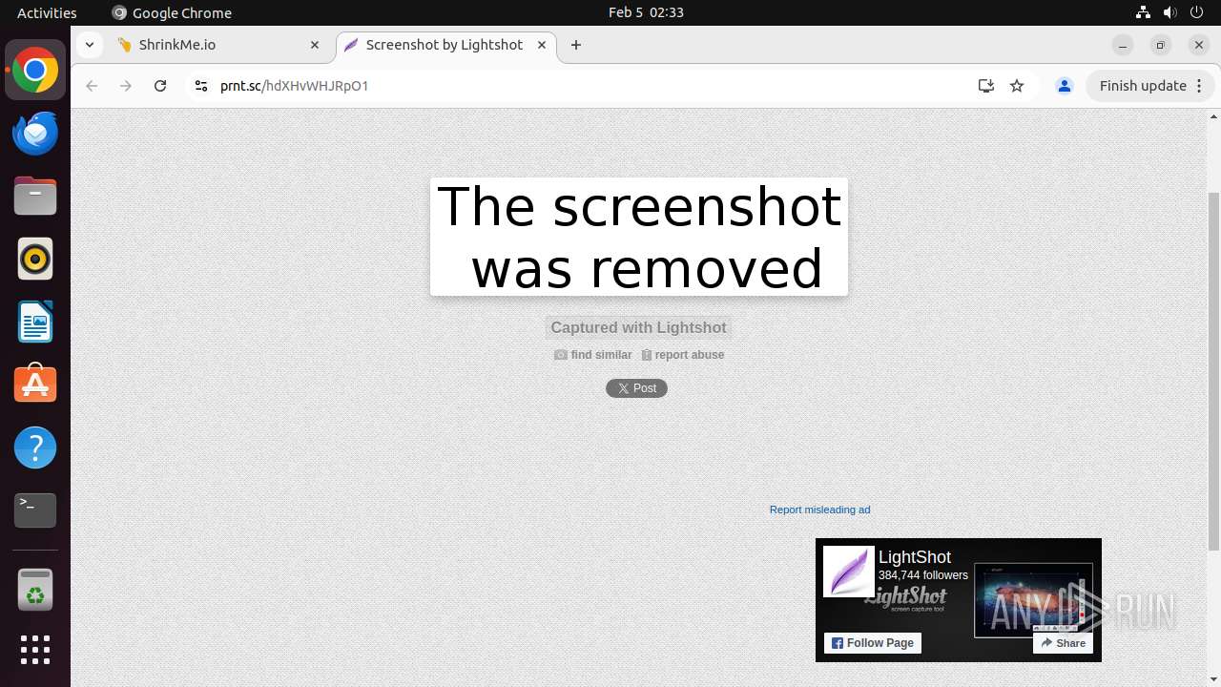Click the removed screenshot placeholder image
Screen dimensions: 1221x687
(639, 237)
